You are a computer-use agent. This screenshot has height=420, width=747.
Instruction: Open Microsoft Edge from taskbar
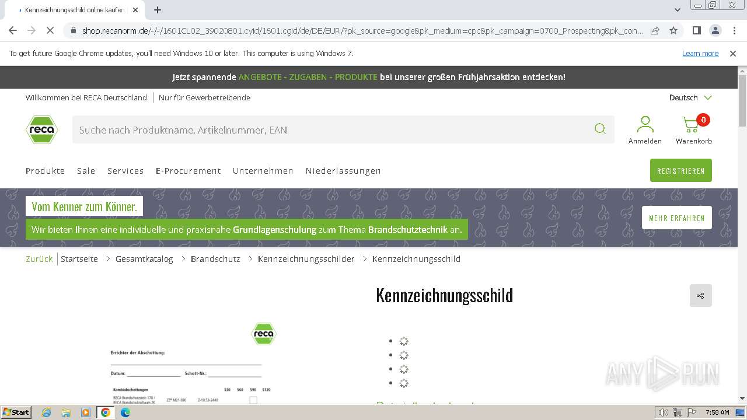[x=125, y=412]
